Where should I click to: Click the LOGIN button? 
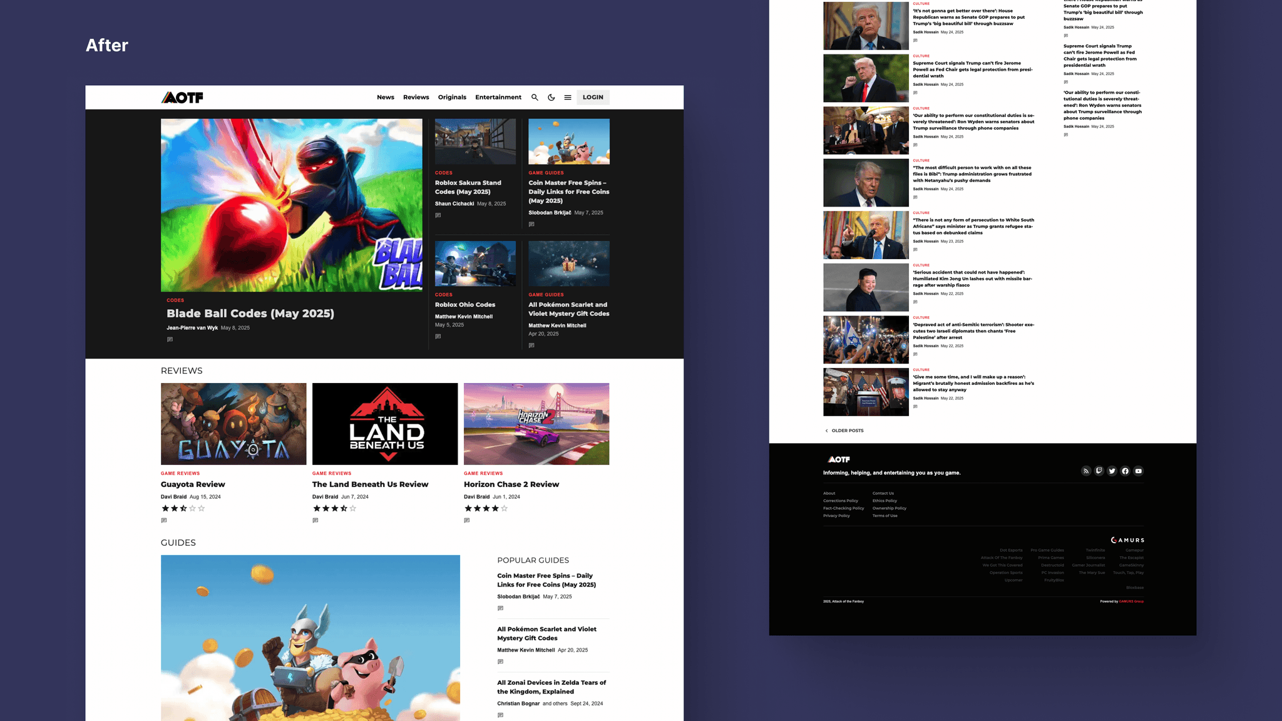tap(593, 98)
